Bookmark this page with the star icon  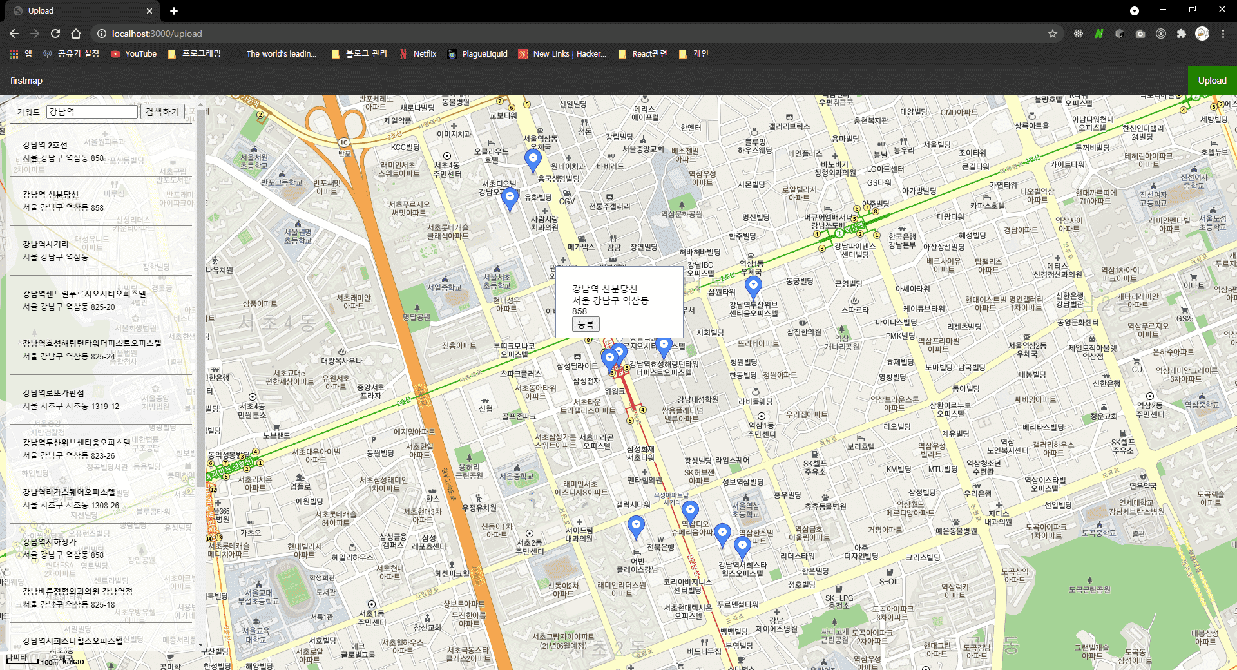pyautogui.click(x=1053, y=33)
